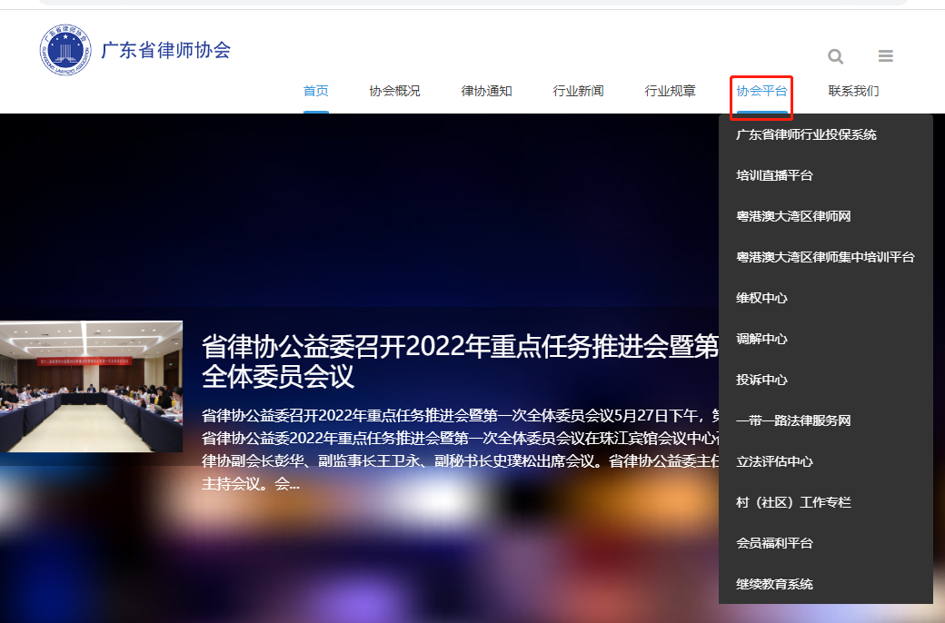945x623 pixels.
Task: Open 培训直播平台 from the dropdown
Action: pyautogui.click(x=774, y=176)
